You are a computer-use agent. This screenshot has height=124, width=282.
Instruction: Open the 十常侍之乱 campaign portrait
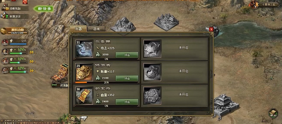(x=254, y=5)
